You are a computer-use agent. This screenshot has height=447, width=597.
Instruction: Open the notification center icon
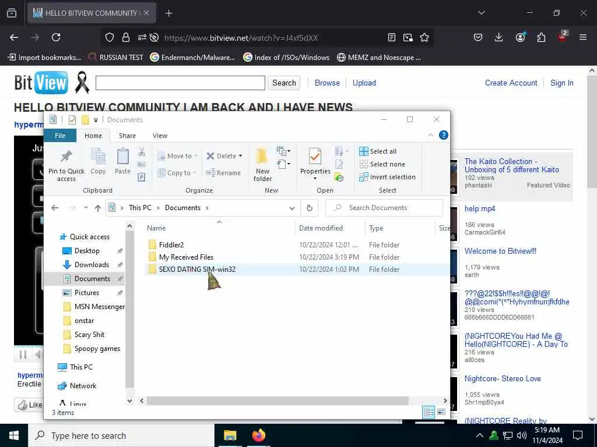click(578, 435)
